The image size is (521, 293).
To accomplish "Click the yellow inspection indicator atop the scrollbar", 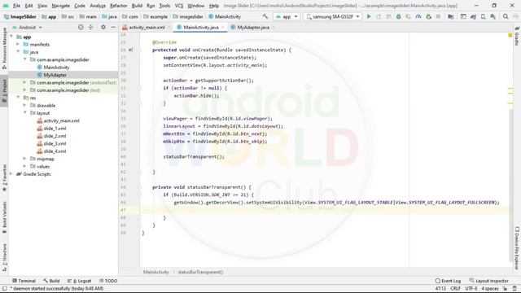I will (x=510, y=35).
